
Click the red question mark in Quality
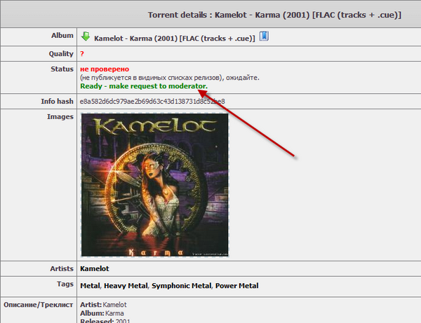(82, 54)
